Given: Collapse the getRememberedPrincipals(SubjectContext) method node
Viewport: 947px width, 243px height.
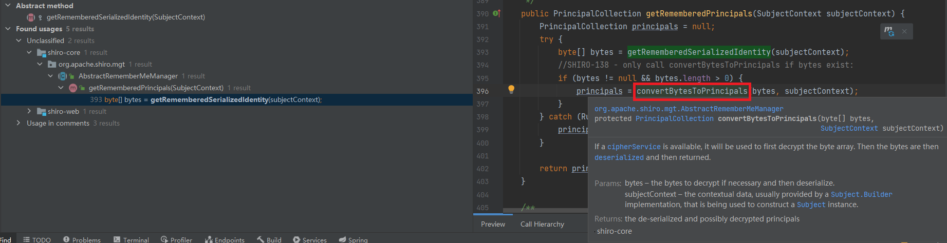Looking at the screenshot, I should click(61, 88).
